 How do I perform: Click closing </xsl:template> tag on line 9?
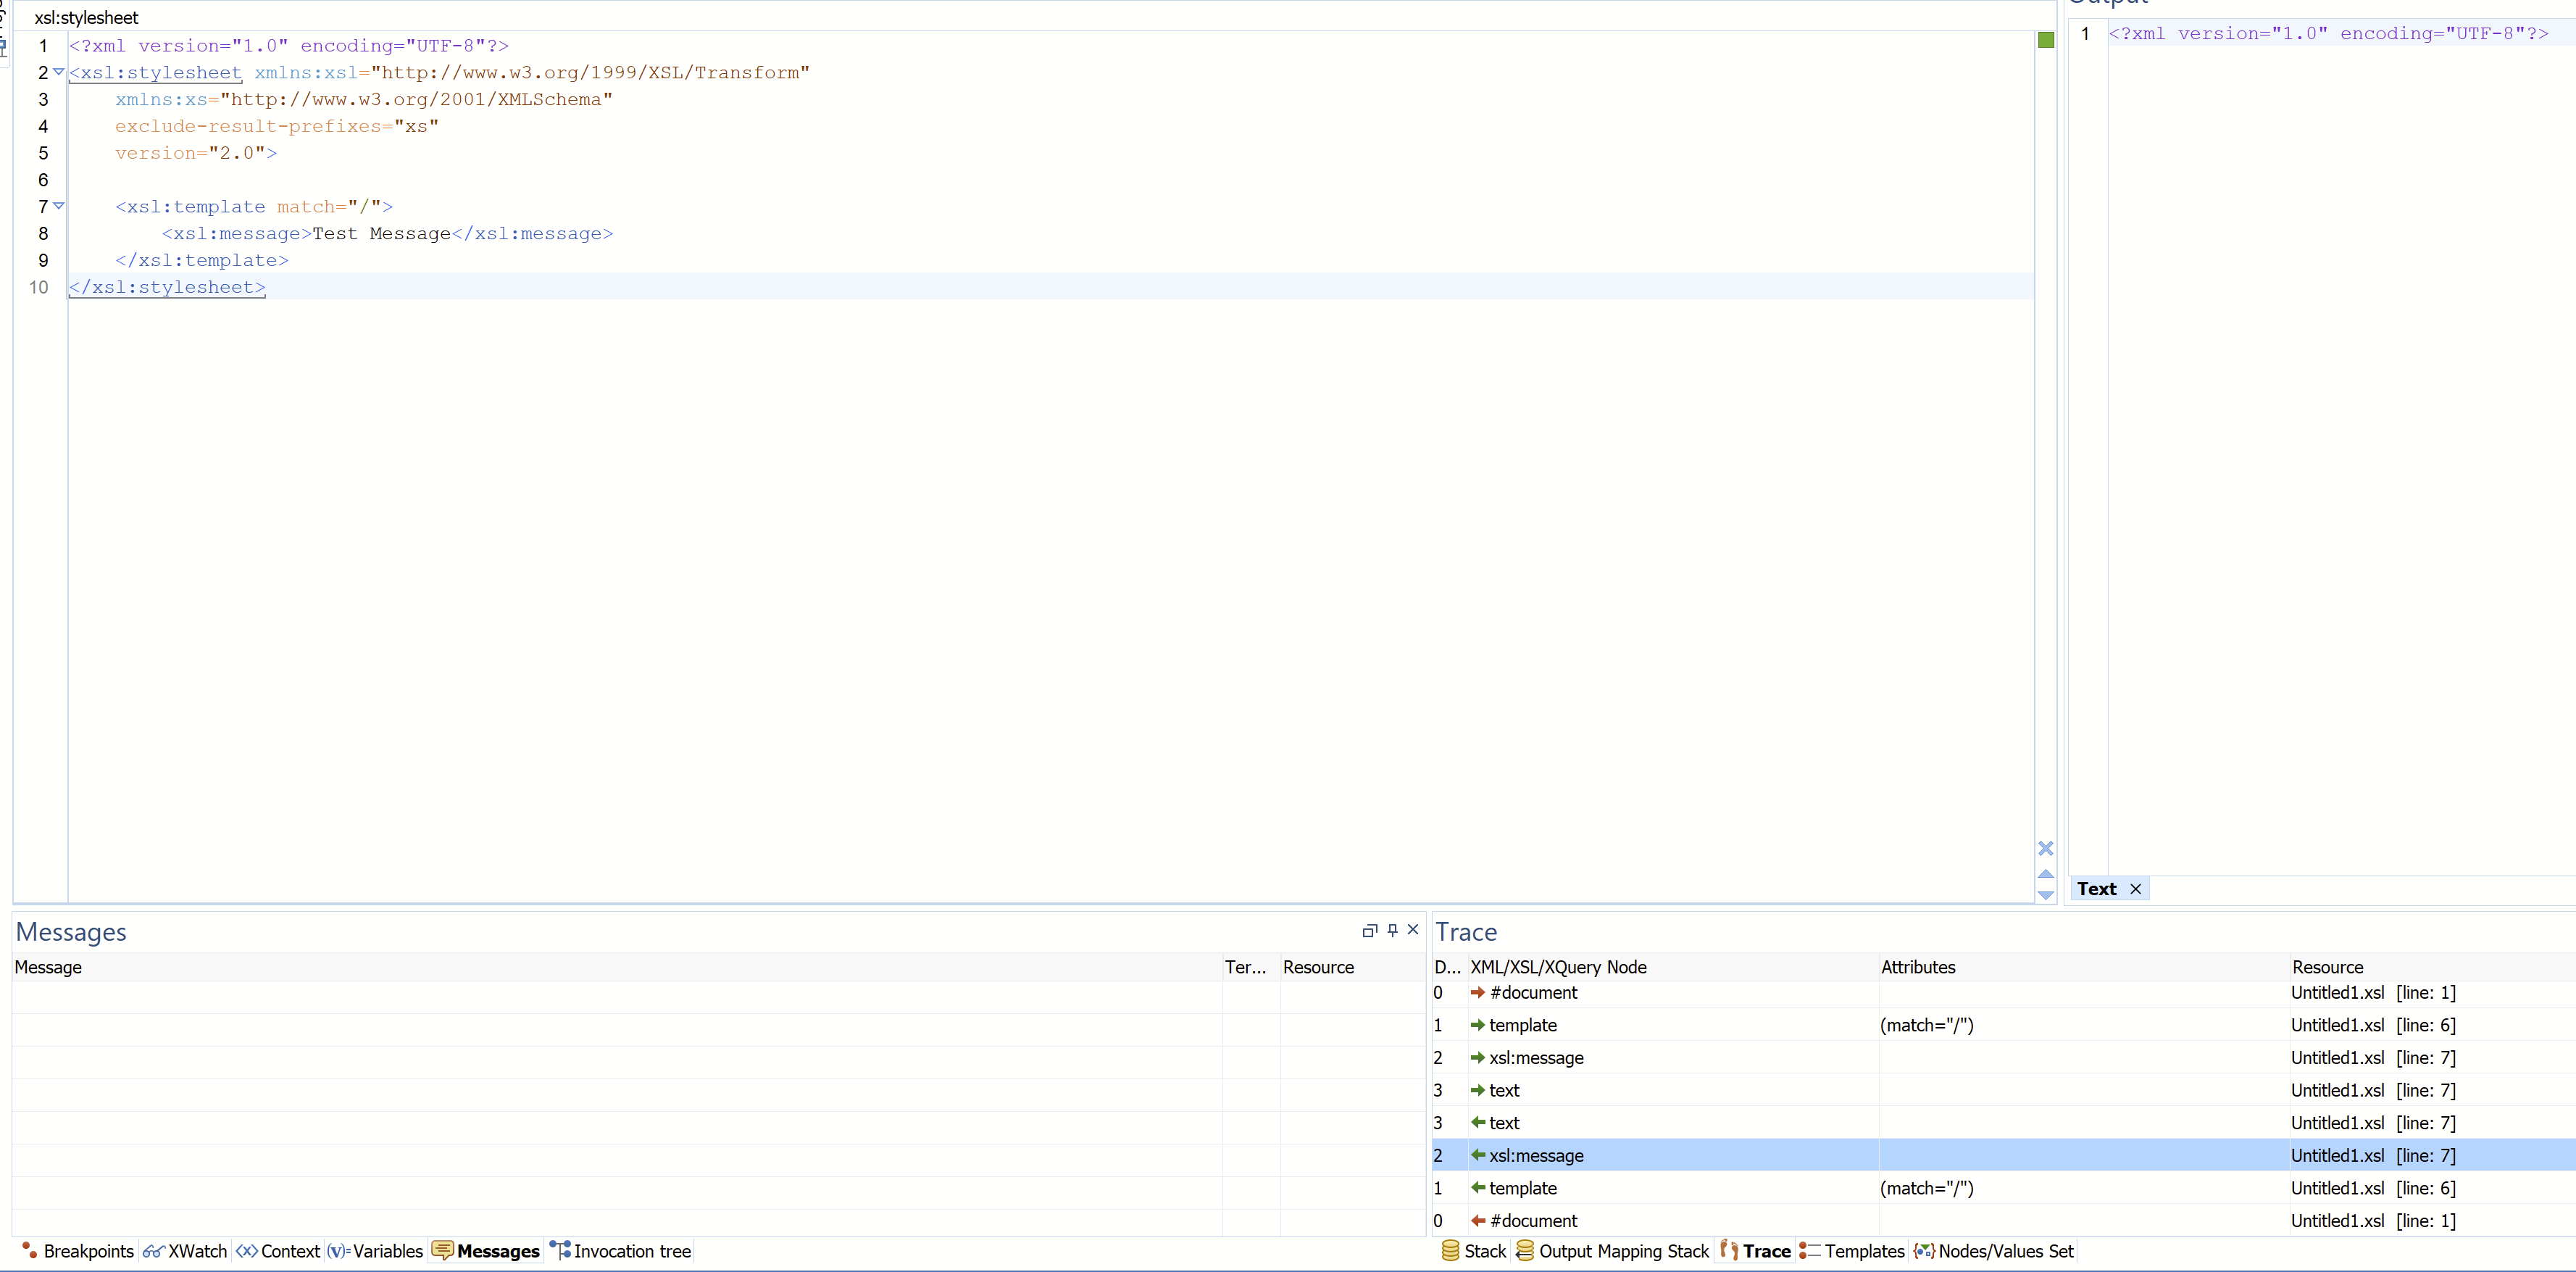coord(202,260)
